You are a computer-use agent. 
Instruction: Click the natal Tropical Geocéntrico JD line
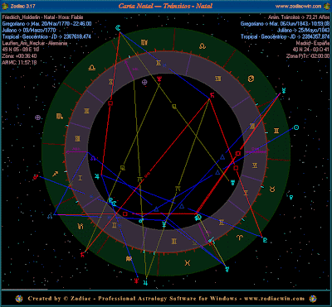tap(46, 36)
